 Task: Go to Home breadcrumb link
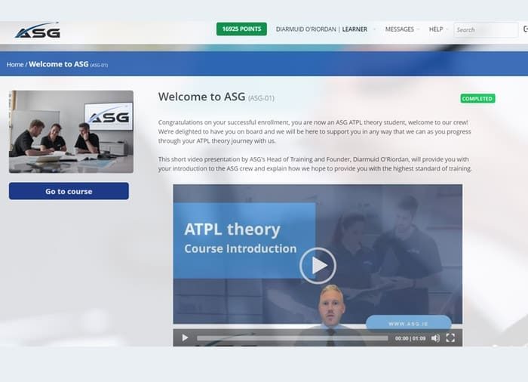pos(15,64)
